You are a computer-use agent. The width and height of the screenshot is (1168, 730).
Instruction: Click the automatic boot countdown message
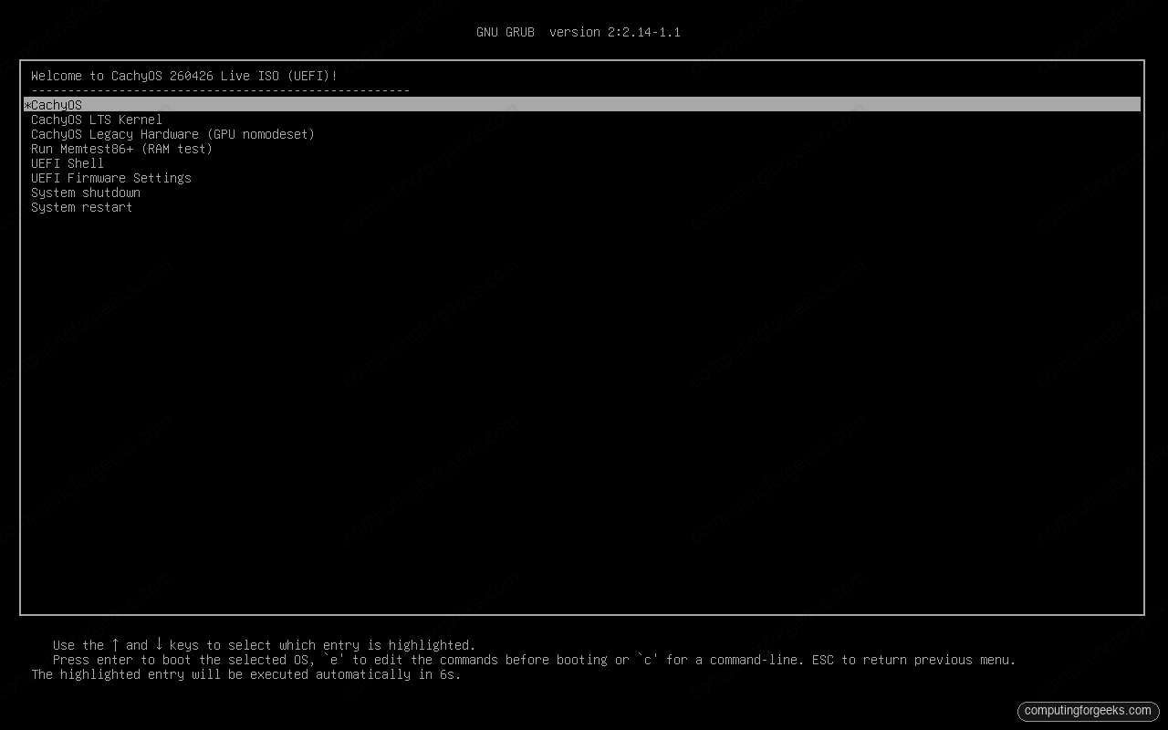pyautogui.click(x=246, y=674)
